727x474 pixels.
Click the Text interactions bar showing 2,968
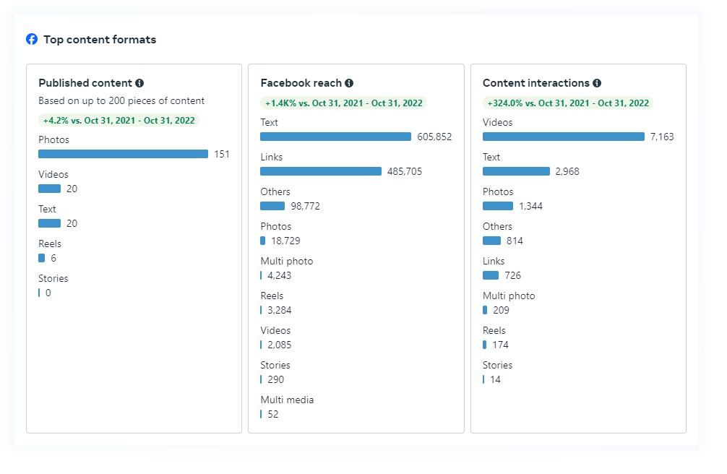coord(516,171)
